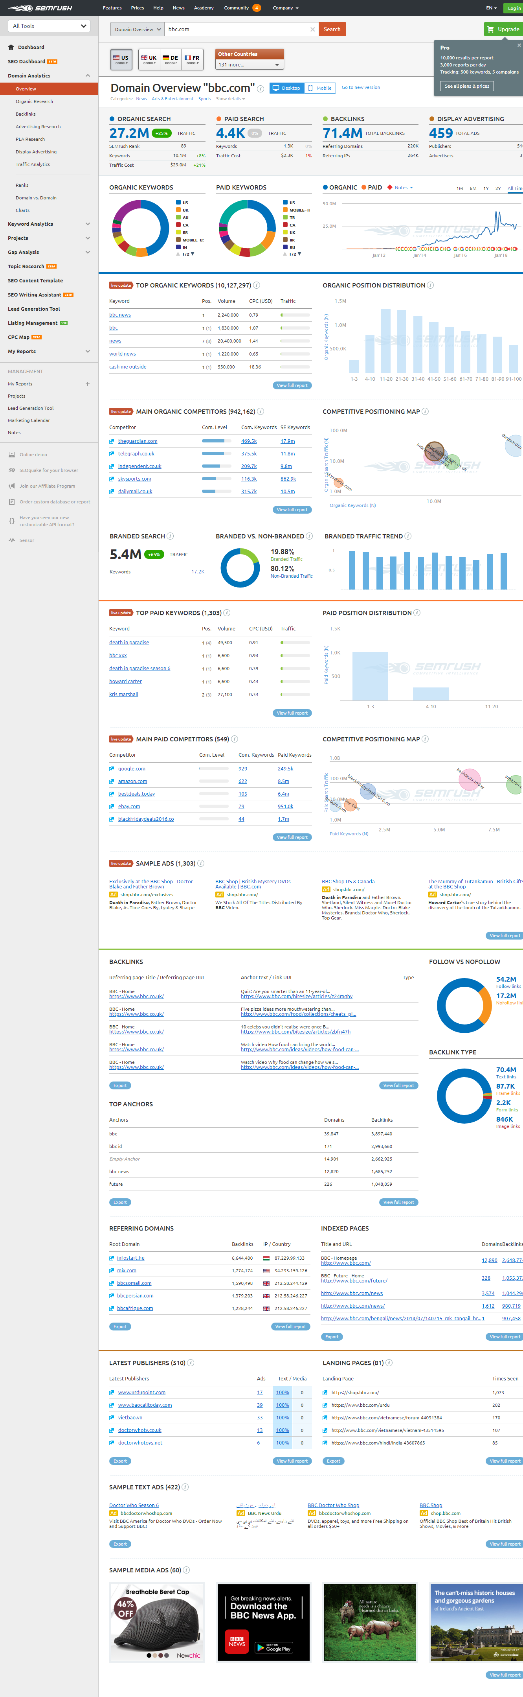Open the info icon beside Domain Overview title
This screenshot has width=523, height=1697.
(x=261, y=89)
